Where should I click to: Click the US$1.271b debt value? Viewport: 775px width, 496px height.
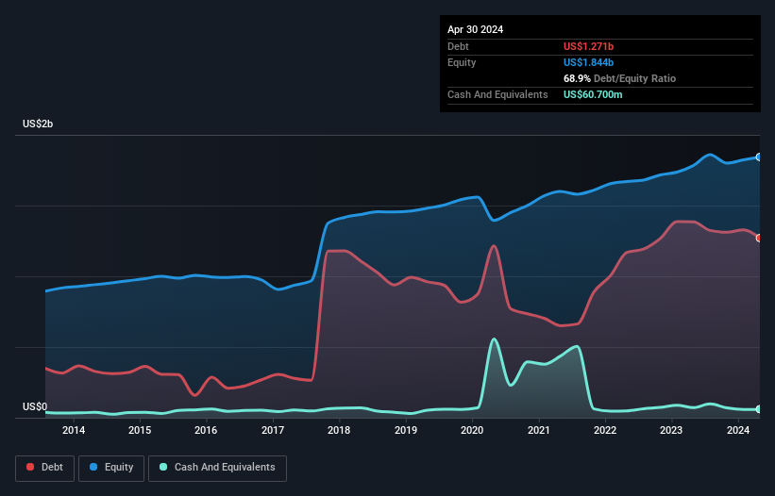click(588, 46)
